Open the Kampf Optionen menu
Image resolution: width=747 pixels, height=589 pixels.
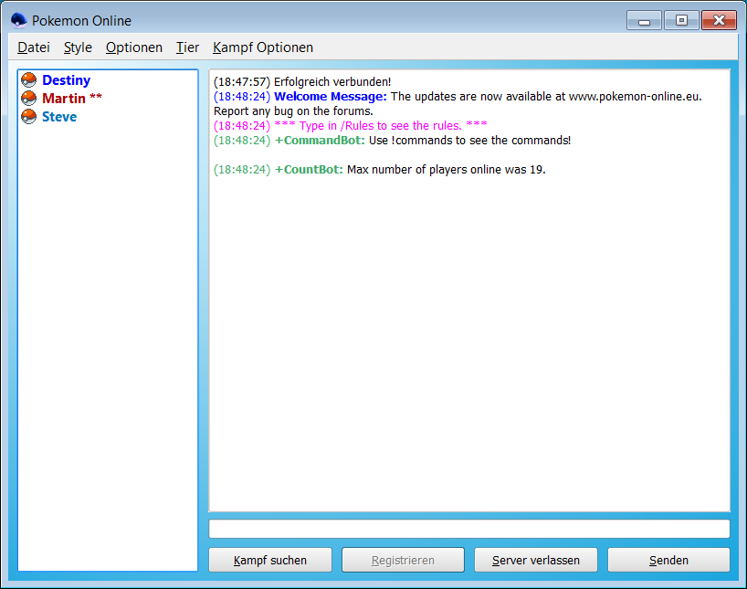[263, 47]
